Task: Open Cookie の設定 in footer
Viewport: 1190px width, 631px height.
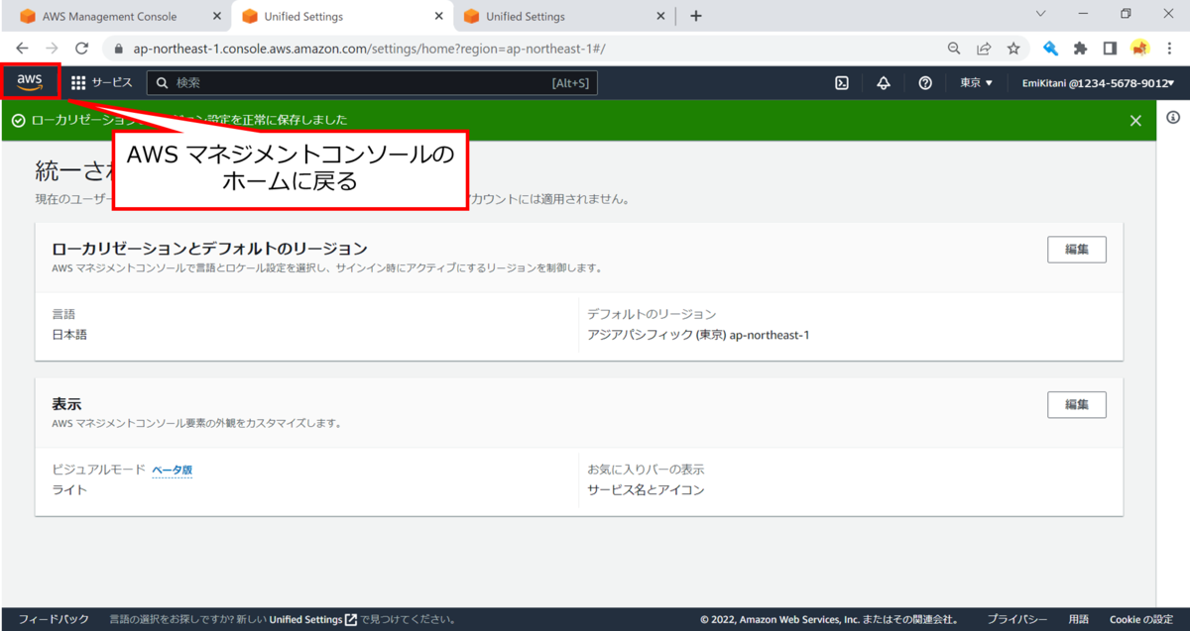Action: (x=1140, y=619)
